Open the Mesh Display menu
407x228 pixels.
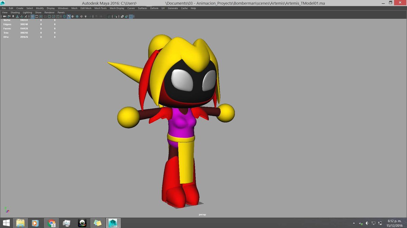[x=117, y=8]
